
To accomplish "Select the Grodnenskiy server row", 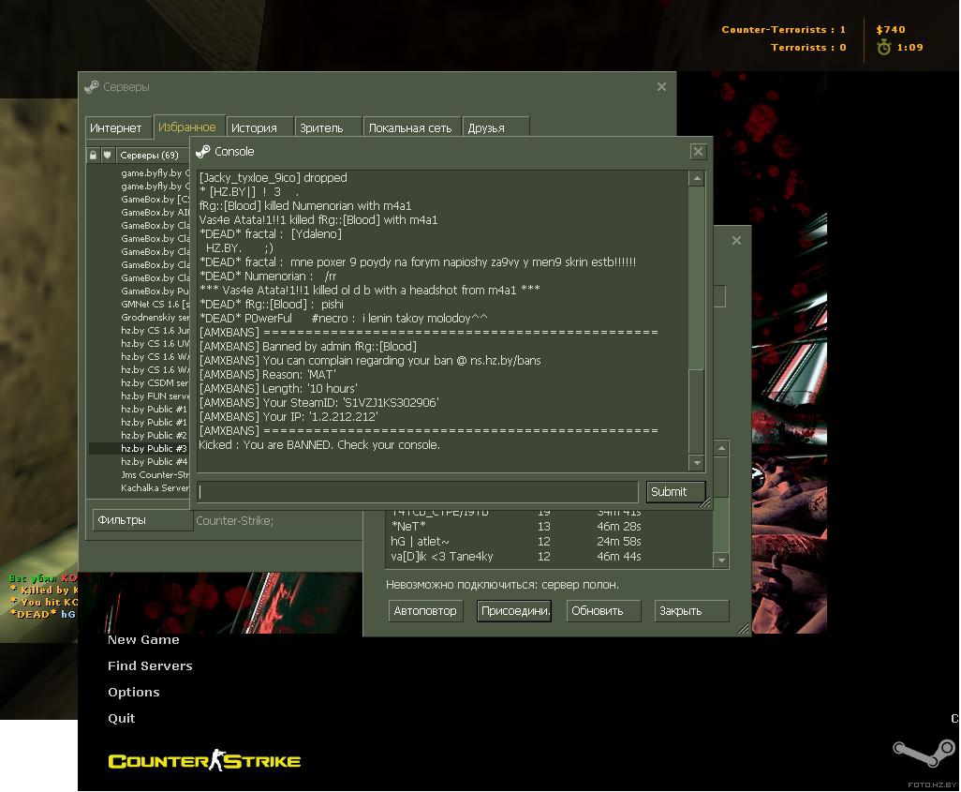I will pyautogui.click(x=140, y=317).
